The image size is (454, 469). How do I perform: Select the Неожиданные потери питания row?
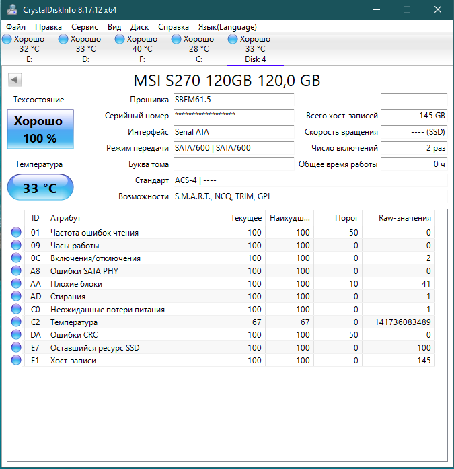[x=221, y=310]
